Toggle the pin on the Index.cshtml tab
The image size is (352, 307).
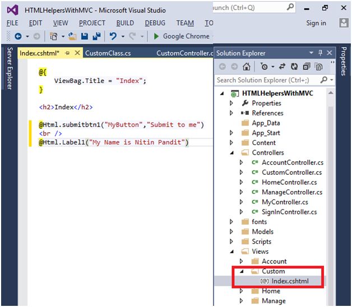[x=67, y=53]
